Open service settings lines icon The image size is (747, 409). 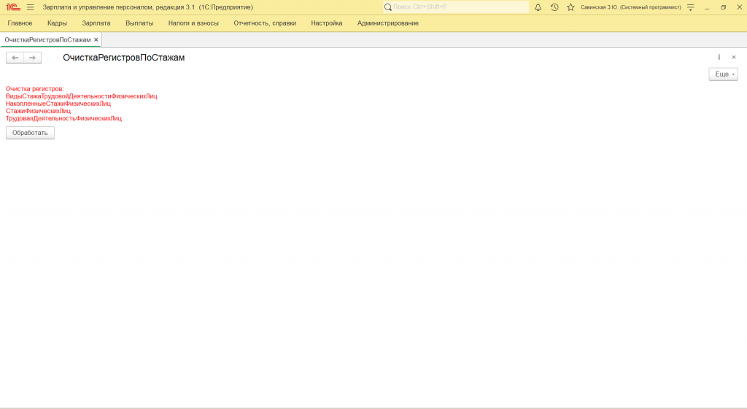point(690,7)
